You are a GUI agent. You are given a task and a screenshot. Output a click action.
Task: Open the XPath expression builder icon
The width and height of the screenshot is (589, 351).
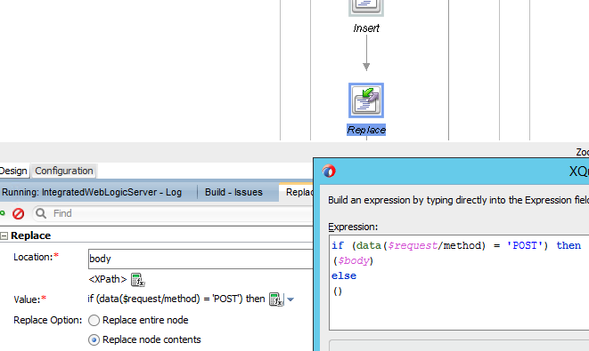coord(138,279)
